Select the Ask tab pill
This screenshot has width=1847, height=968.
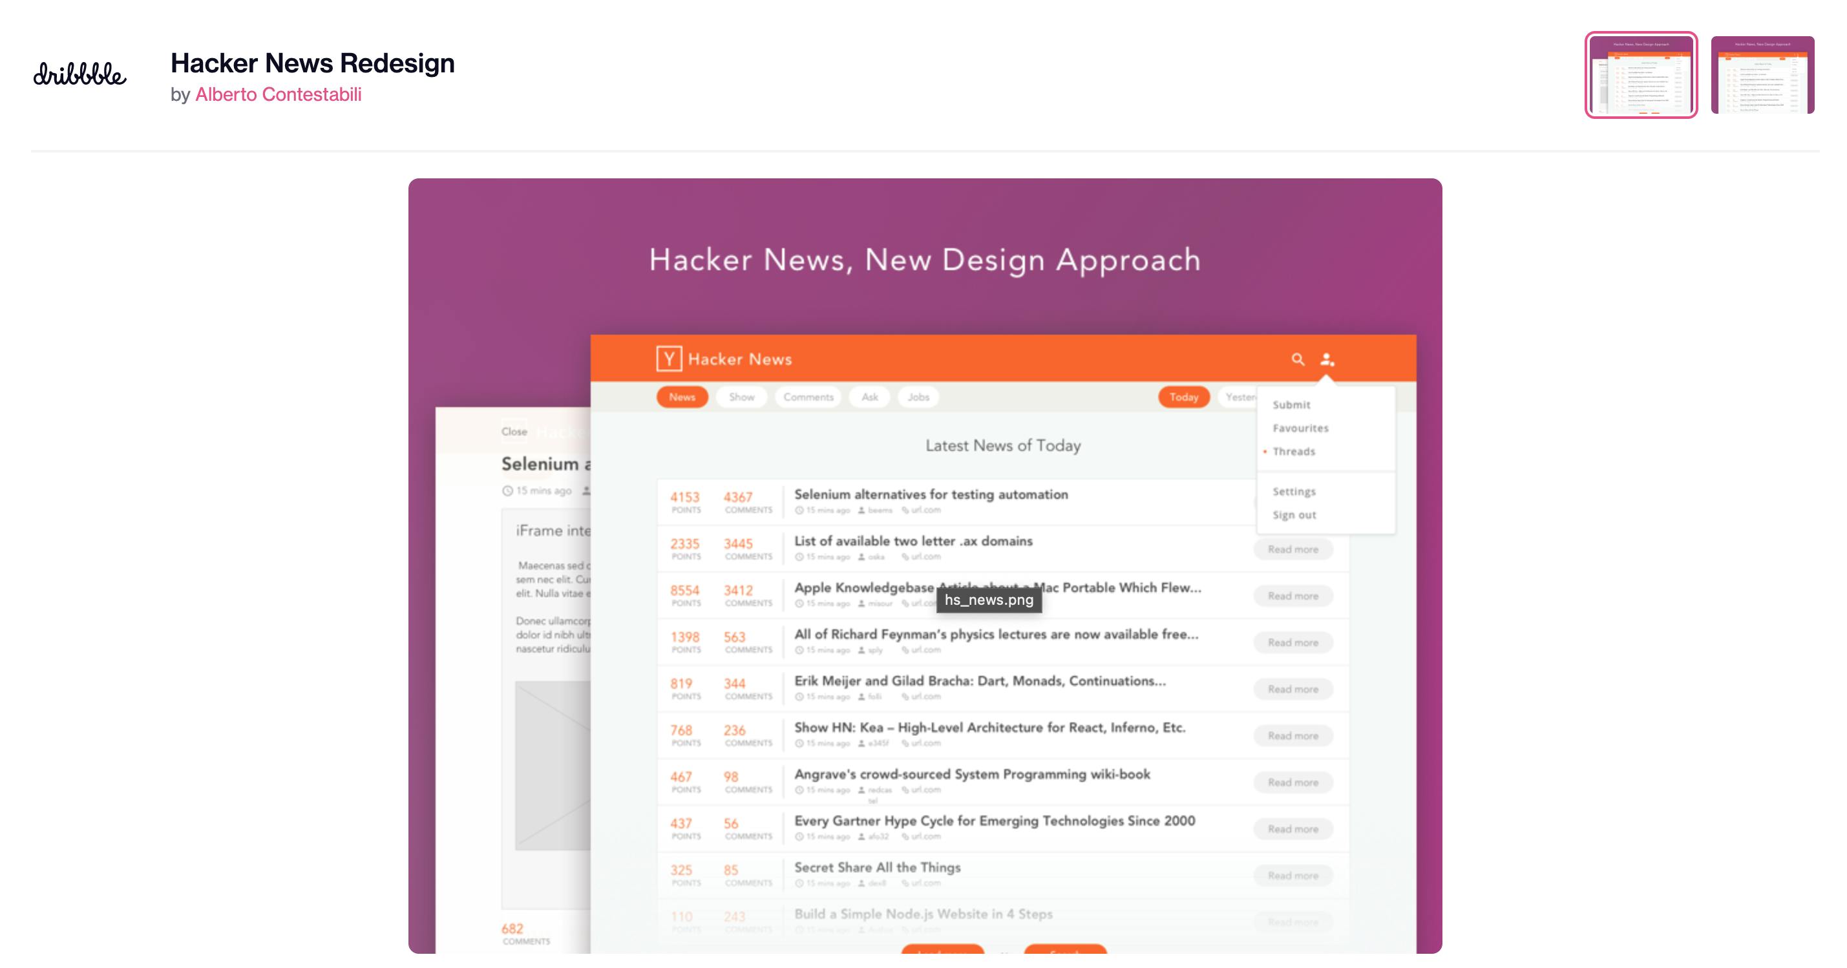869,397
